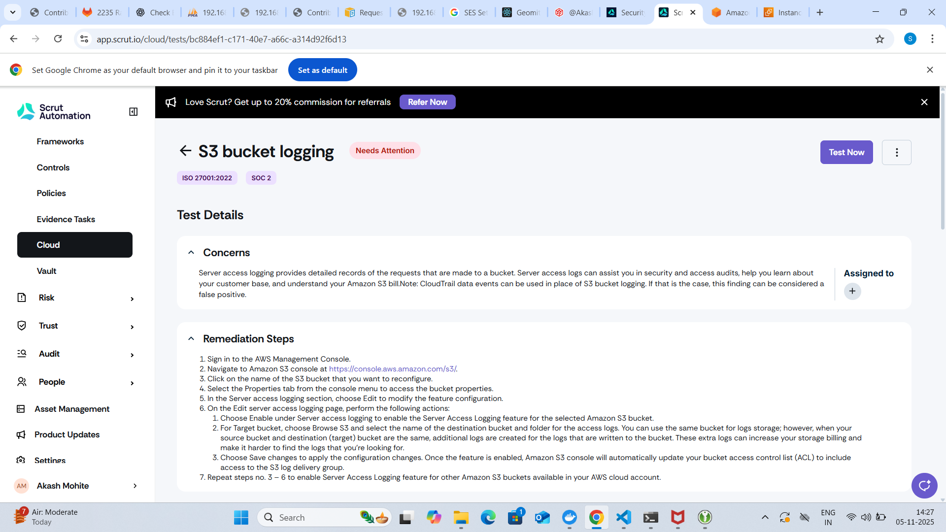946x532 pixels.
Task: Add an assignee with the plus icon
Action: (x=852, y=291)
